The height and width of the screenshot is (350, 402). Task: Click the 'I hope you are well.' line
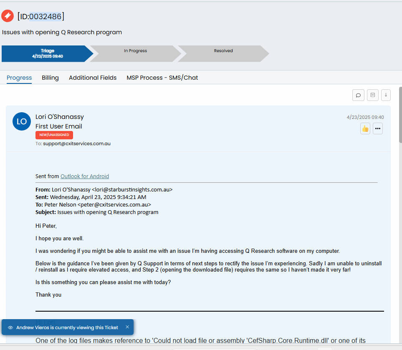point(59,238)
